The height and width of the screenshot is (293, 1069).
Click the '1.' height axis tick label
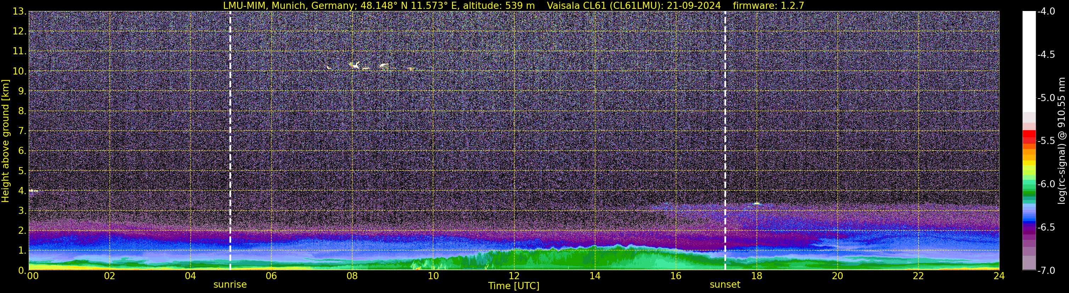(x=22, y=251)
